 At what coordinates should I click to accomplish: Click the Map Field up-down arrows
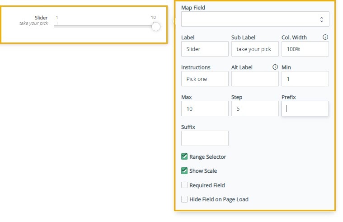pos(321,19)
